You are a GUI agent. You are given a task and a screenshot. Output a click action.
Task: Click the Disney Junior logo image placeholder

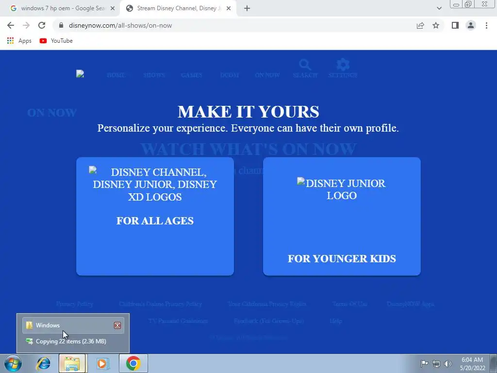(342, 189)
